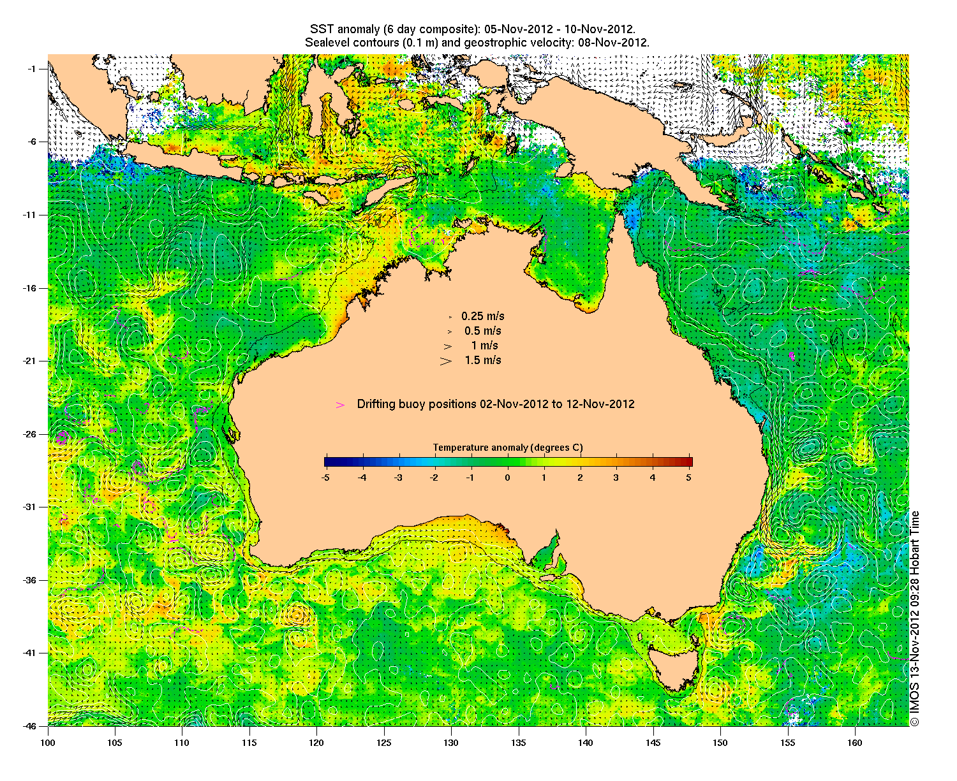Click the "105" longitude axis label
Screen dimensions: 957x781
click(115, 743)
